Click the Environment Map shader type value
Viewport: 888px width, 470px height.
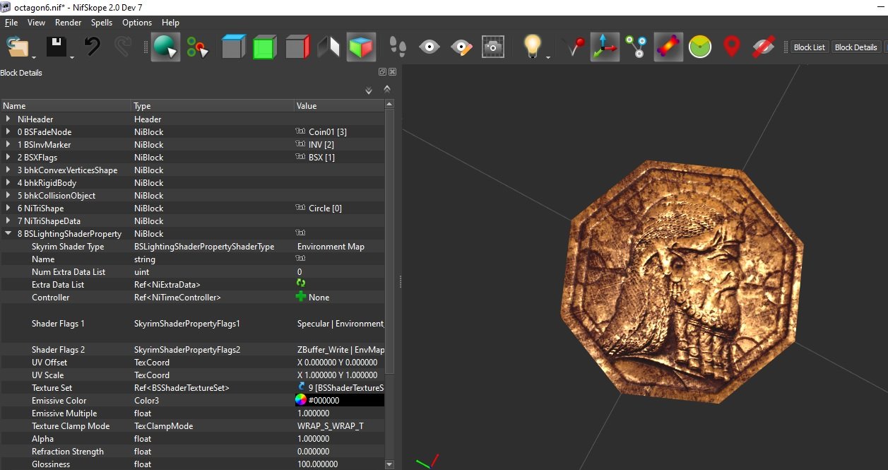click(331, 247)
